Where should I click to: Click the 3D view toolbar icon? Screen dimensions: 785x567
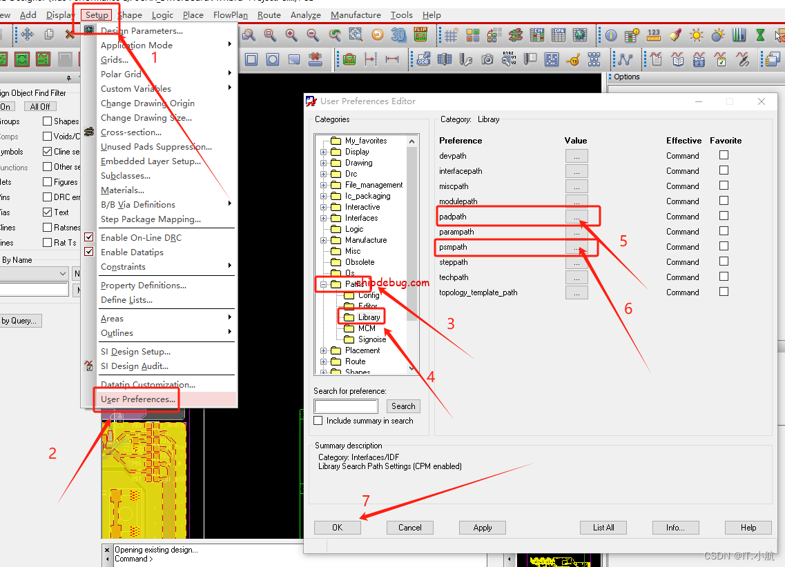(398, 34)
